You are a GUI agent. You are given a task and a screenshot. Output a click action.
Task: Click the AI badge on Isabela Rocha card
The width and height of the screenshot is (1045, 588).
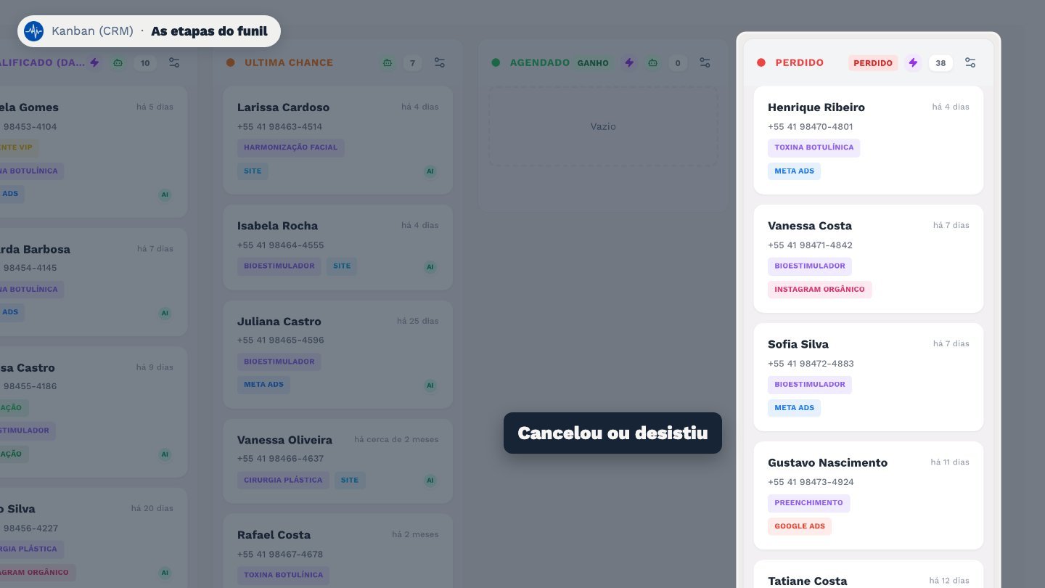tap(430, 266)
